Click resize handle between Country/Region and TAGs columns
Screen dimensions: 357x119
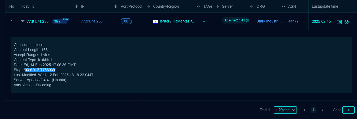pyautogui.click(x=199, y=6)
